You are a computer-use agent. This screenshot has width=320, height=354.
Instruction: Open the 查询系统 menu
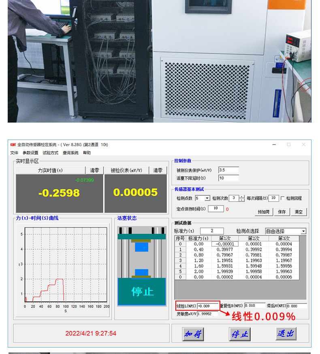pos(70,153)
